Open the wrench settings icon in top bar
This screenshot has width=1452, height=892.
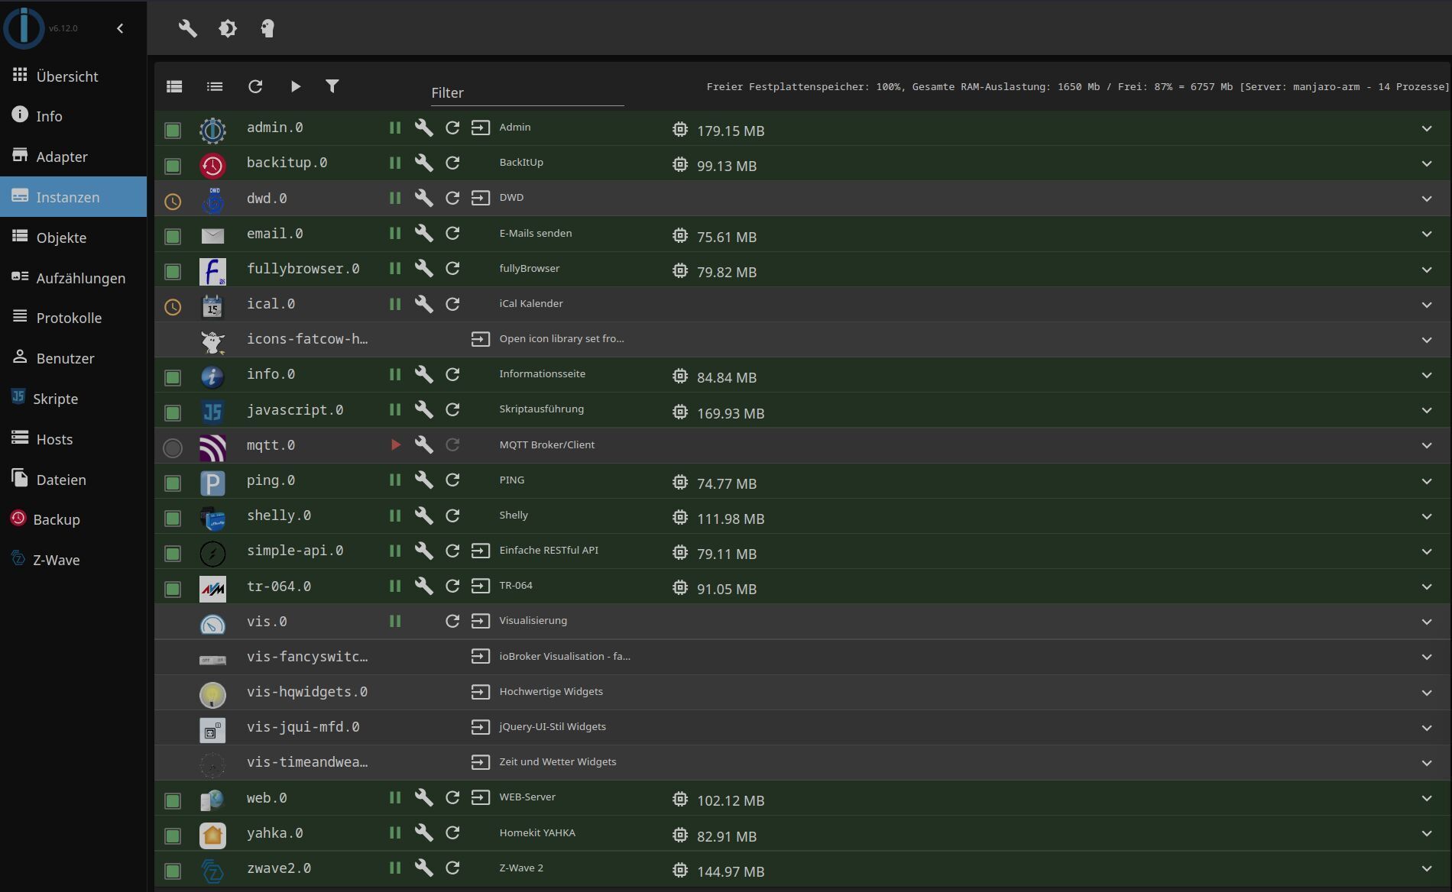pyautogui.click(x=187, y=29)
